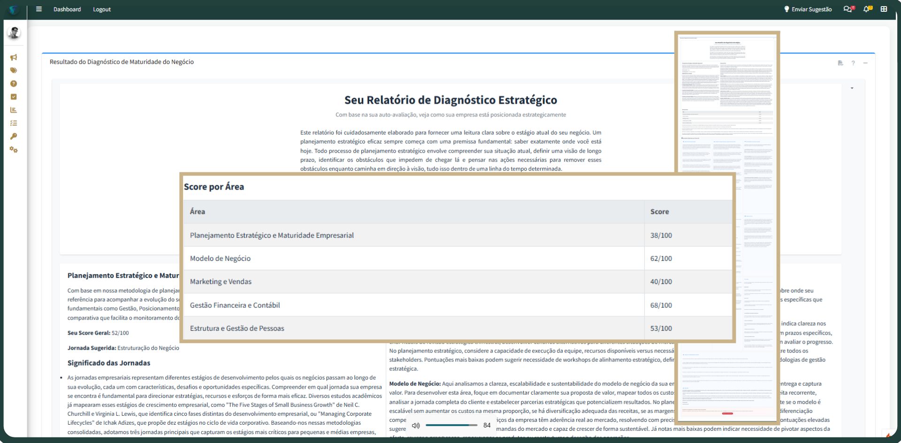The image size is (901, 443).
Task: Adjust the volume slider near 84
Action: click(451, 425)
